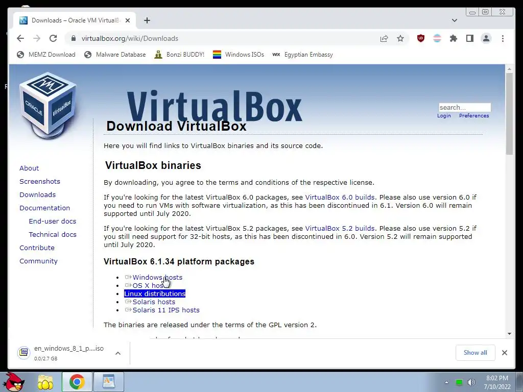Open the document editor taskbar icon
The width and height of the screenshot is (523, 392).
pyautogui.click(x=108, y=382)
